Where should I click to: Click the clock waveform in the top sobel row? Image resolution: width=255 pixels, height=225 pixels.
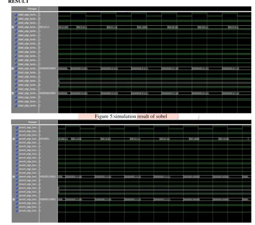point(155,15)
